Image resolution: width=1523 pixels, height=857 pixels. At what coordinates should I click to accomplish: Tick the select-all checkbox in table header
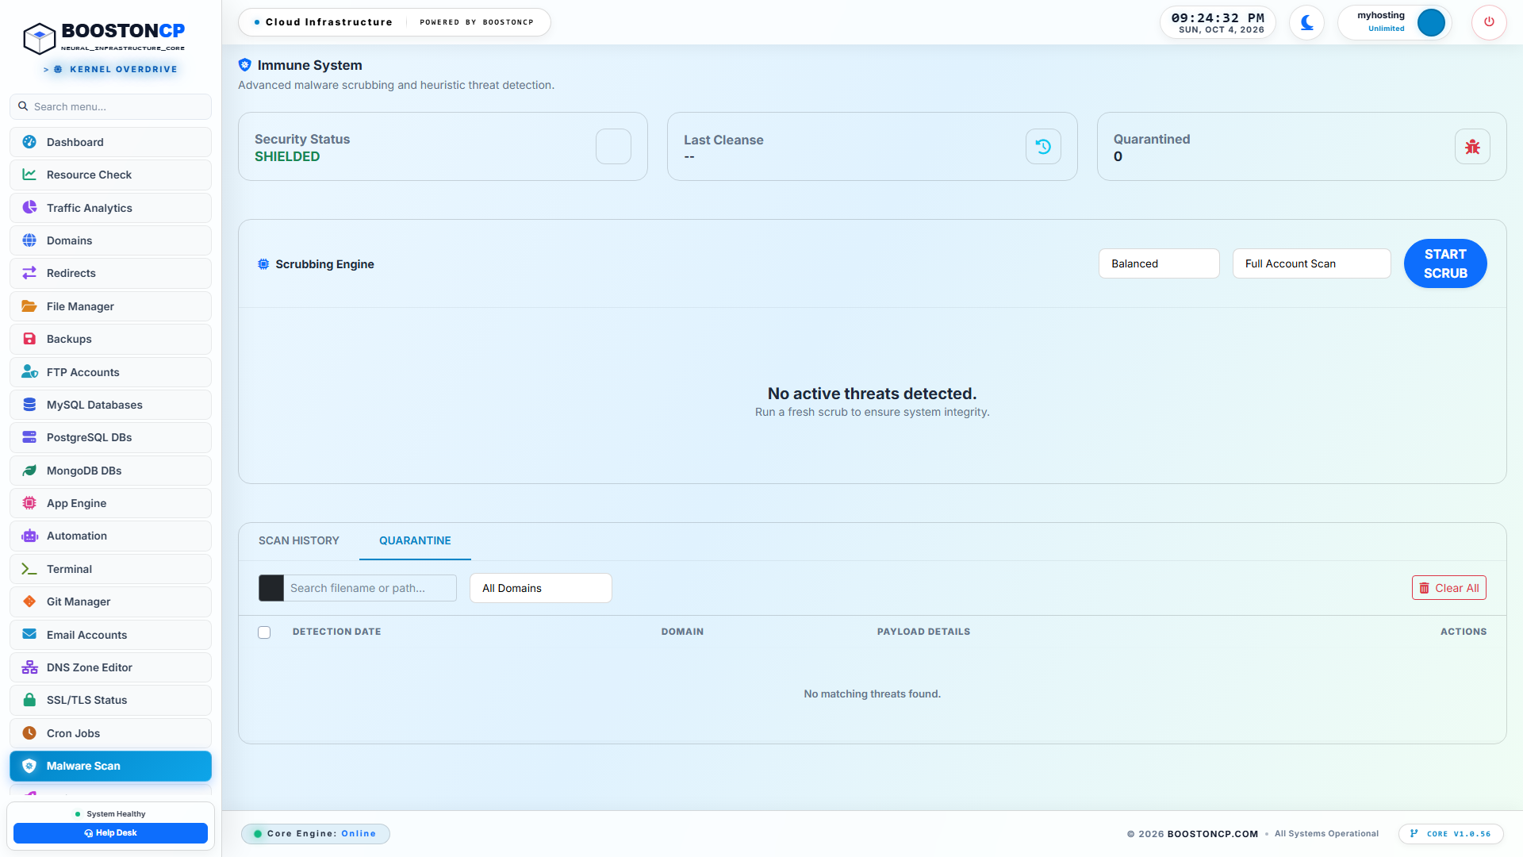(264, 632)
